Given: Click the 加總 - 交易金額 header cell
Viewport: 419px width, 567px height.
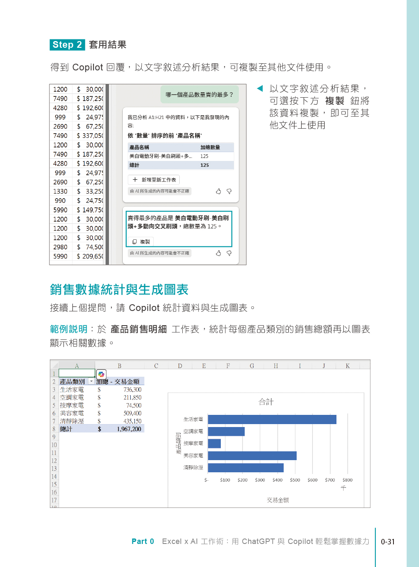Looking at the screenshot, I should (119, 381).
